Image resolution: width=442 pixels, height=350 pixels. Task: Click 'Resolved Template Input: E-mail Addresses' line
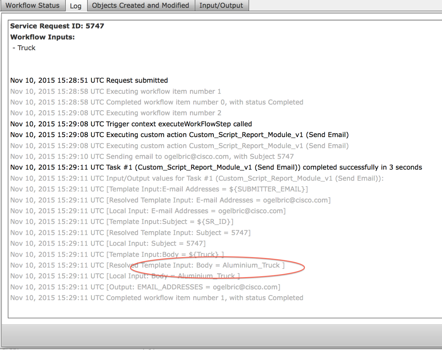[x=170, y=200]
